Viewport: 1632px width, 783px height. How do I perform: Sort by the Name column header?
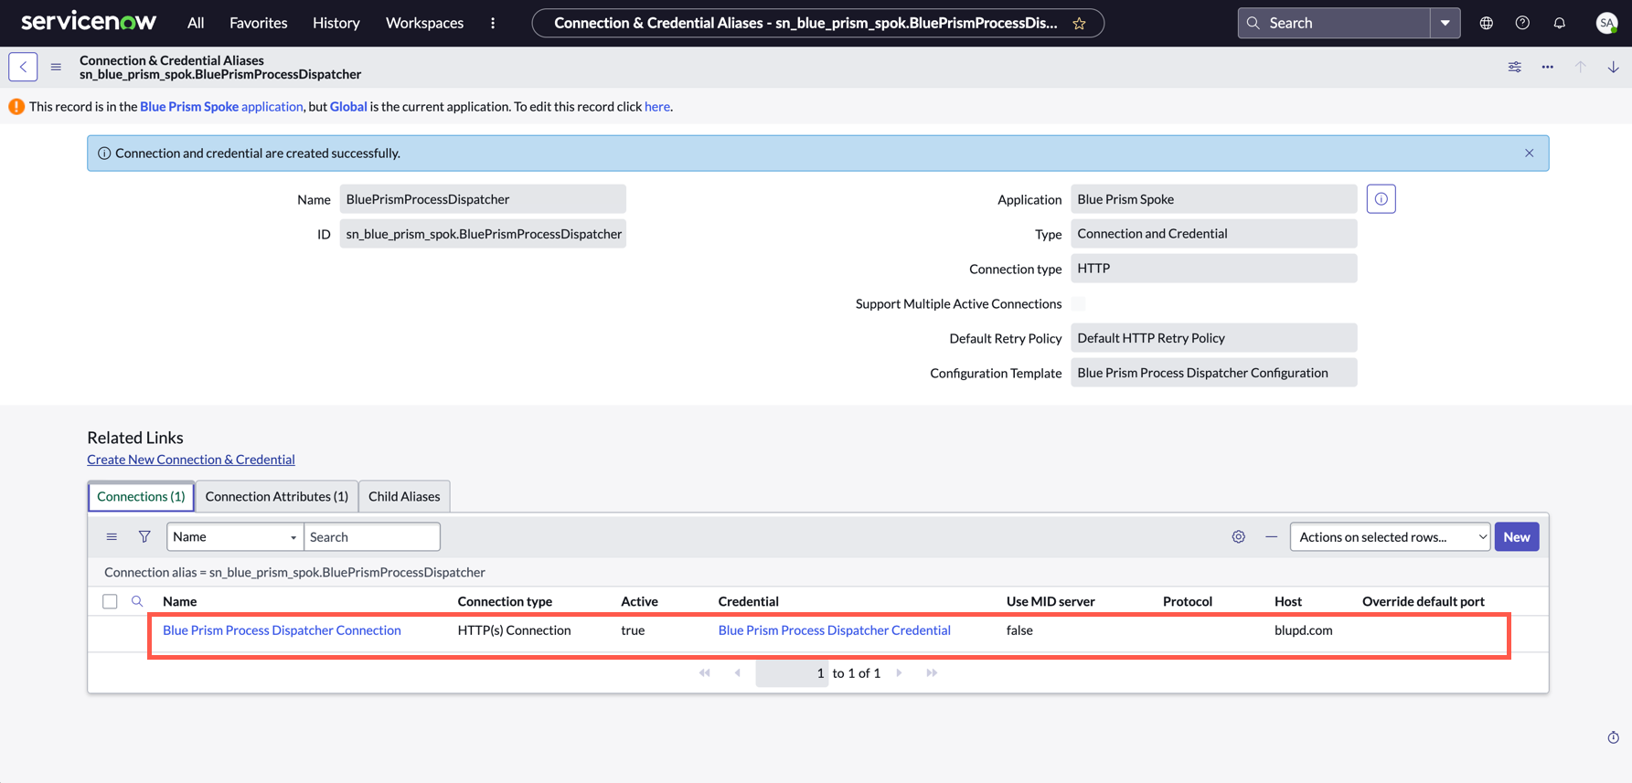[179, 601]
